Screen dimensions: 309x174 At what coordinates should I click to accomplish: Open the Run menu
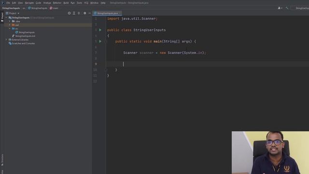73,3
